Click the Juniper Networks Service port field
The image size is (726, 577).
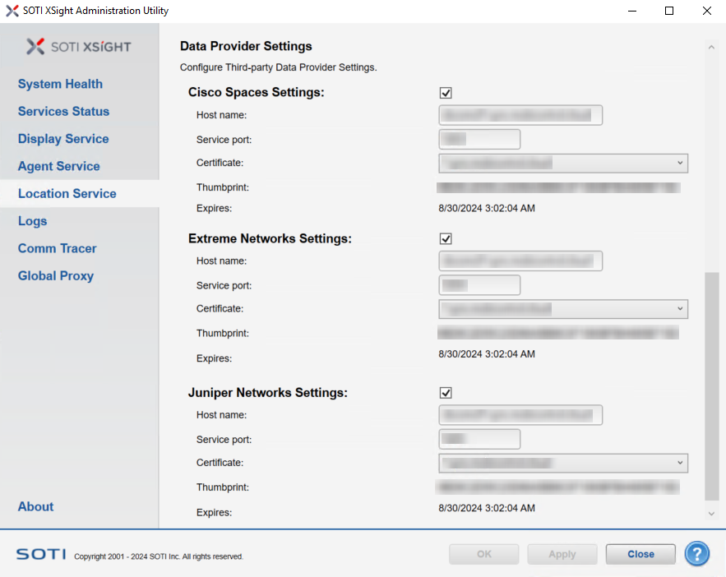coord(479,439)
